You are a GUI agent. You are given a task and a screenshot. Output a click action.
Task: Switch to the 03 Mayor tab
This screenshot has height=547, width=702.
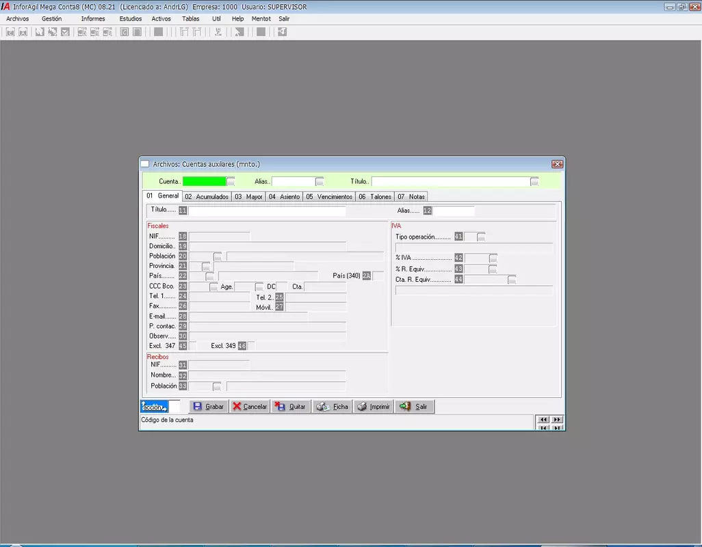[249, 197]
